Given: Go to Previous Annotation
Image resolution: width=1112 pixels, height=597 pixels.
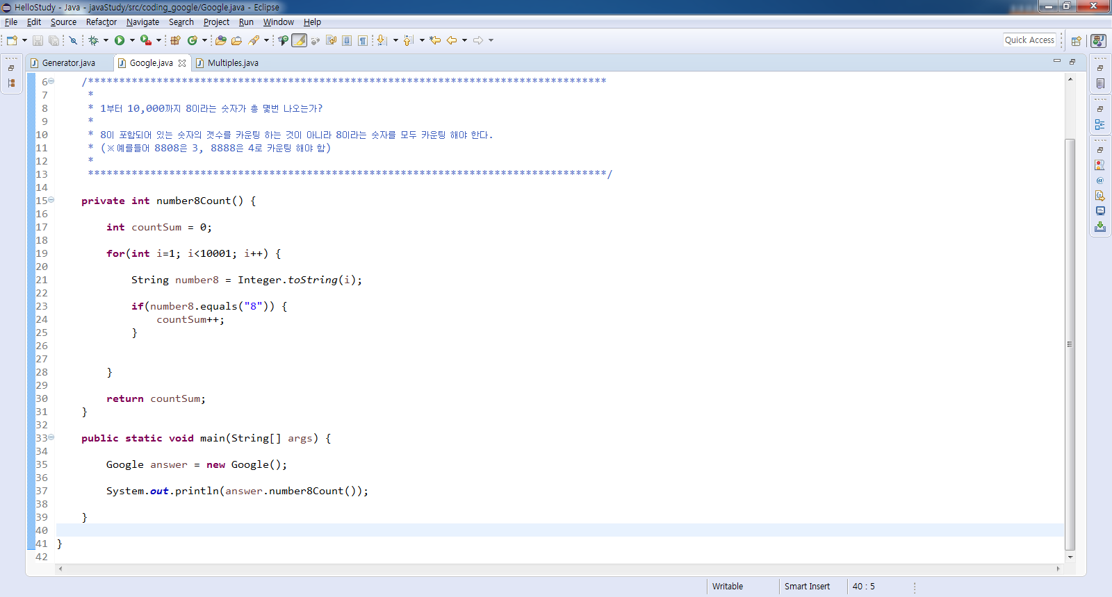Looking at the screenshot, I should pos(409,40).
